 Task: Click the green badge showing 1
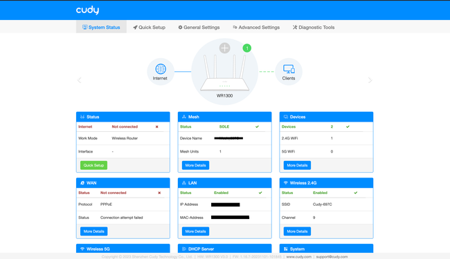(x=247, y=48)
